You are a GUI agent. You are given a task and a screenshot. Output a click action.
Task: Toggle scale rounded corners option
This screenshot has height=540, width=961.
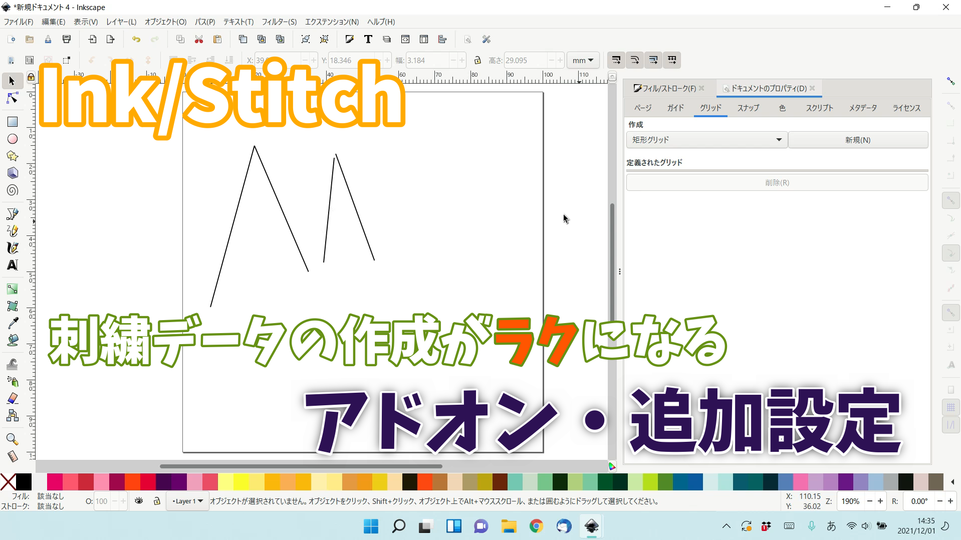click(x=635, y=60)
